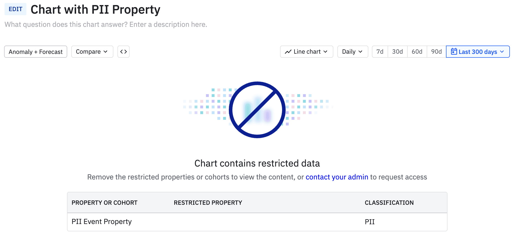Click the Classification column header

click(x=389, y=203)
